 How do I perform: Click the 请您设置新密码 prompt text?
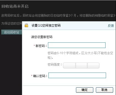(x=42, y=37)
